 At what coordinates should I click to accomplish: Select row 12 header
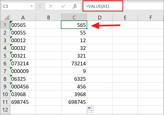5,110
